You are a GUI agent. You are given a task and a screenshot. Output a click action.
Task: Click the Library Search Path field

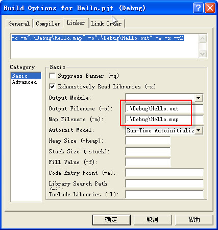[x=164, y=183]
